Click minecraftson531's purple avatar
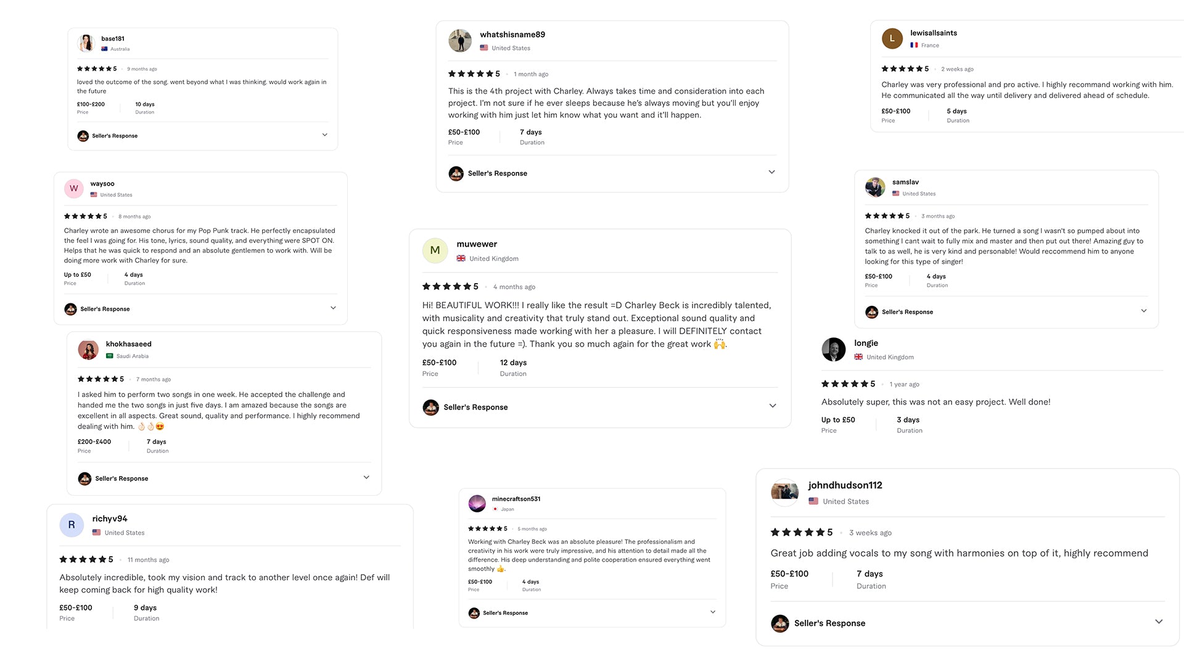Viewport: 1184px width, 666px height. (x=477, y=504)
